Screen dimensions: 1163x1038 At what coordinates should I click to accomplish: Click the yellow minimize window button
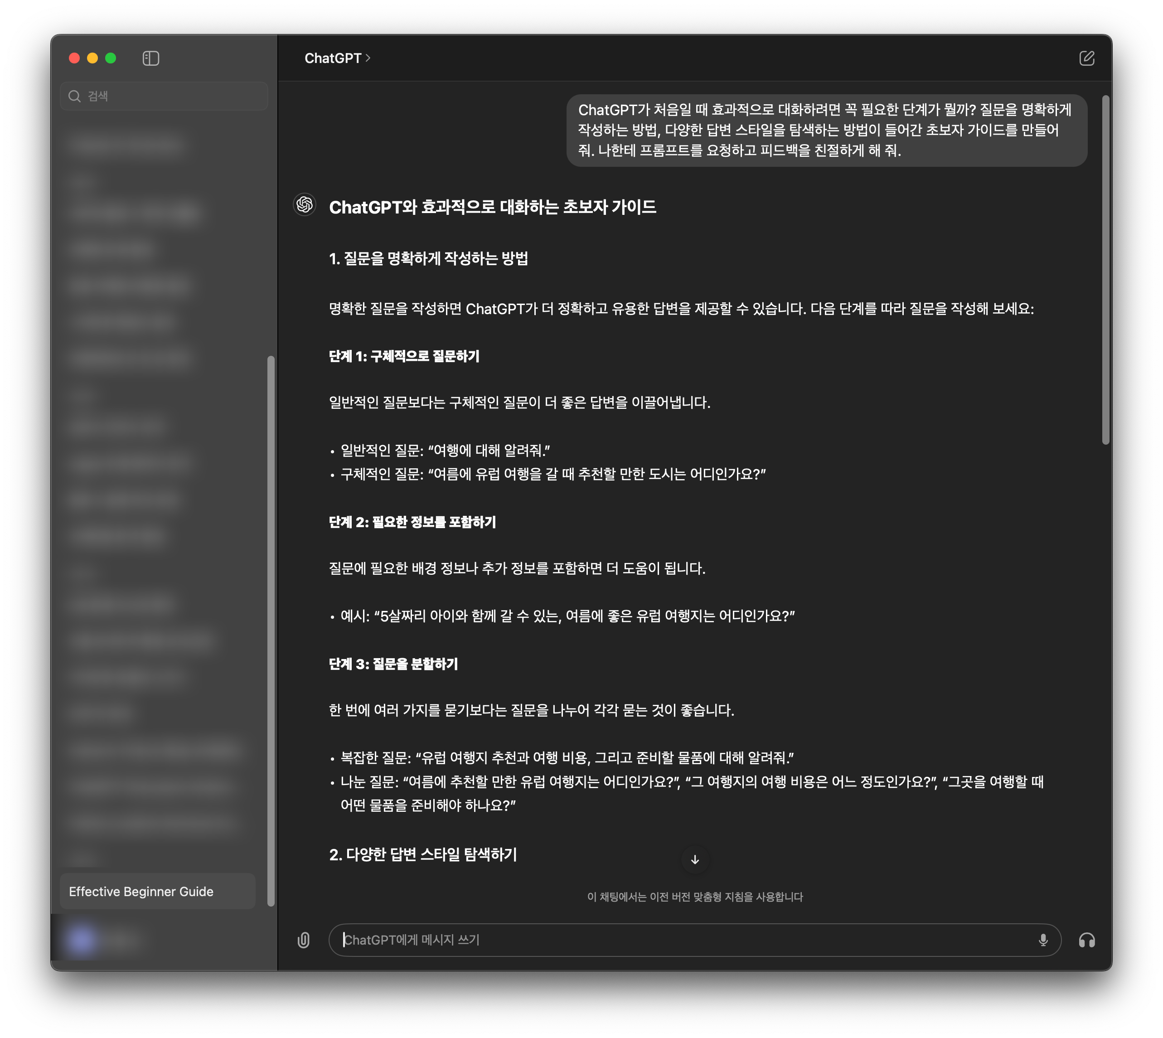coord(92,58)
